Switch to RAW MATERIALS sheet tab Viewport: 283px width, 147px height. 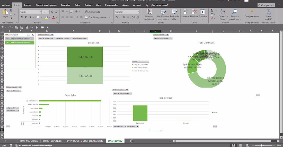click(x=29, y=141)
